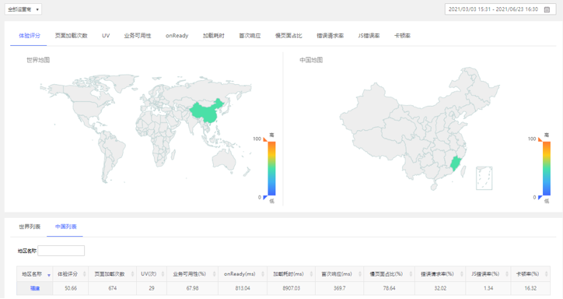Click the 地区名称 search input field
Screen dimensions: 563x299
61,251
